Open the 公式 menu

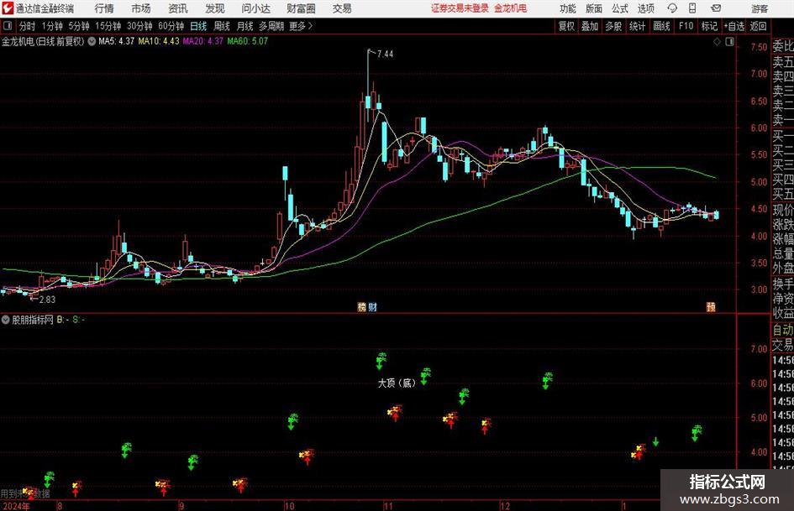pyautogui.click(x=620, y=8)
